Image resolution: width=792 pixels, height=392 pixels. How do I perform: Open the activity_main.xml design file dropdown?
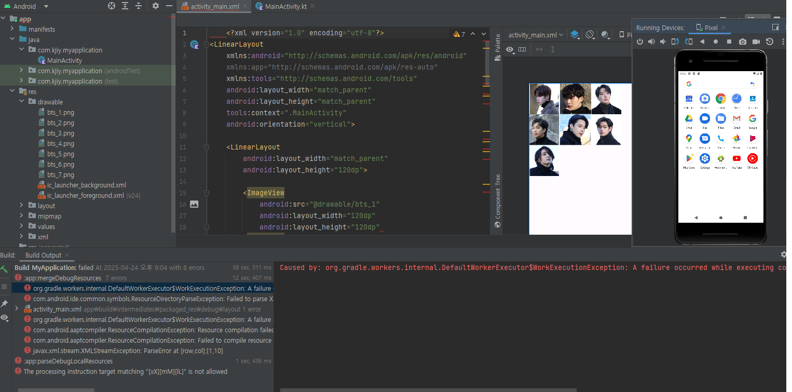536,35
